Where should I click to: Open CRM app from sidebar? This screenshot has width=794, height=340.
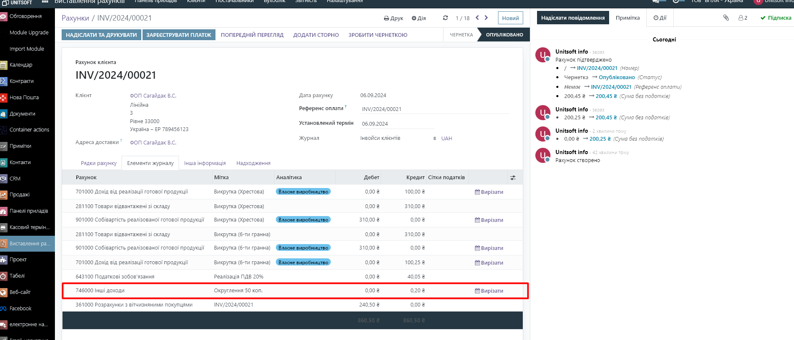[x=15, y=179]
